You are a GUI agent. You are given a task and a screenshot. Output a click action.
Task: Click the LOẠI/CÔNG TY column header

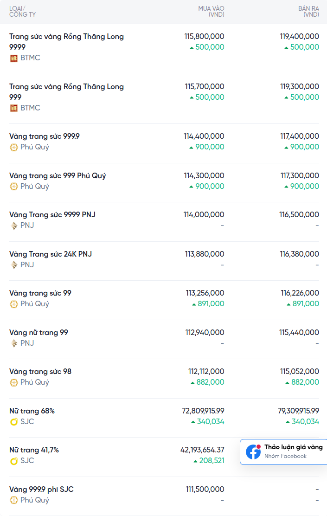pos(22,12)
